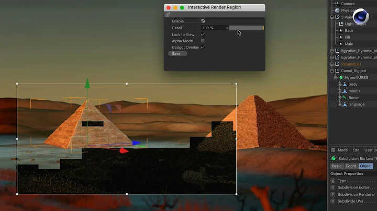377x211 pixels.
Task: Toggle the Lock to View checkbox
Action: (x=203, y=34)
